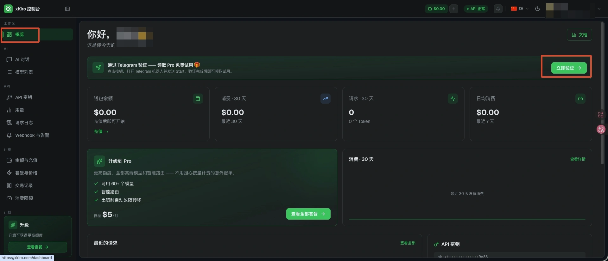Click the 查看全部套餐 button

(308, 214)
